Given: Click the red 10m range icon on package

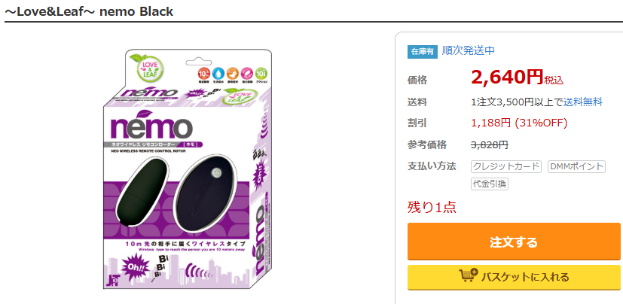Looking at the screenshot, I should (203, 74).
